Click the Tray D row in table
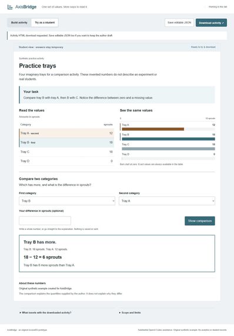Screen dimensions: 234x336 pyautogui.click(x=66, y=161)
